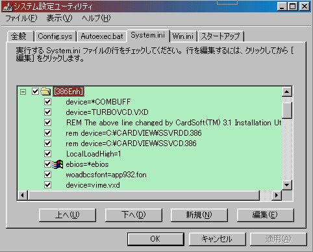Click the vertical scrollbar thumb

287,110
